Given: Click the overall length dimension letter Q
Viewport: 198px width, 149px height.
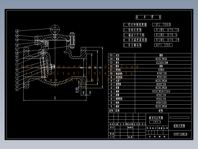Looking at the screenshot, I should pyautogui.click(x=55, y=98).
